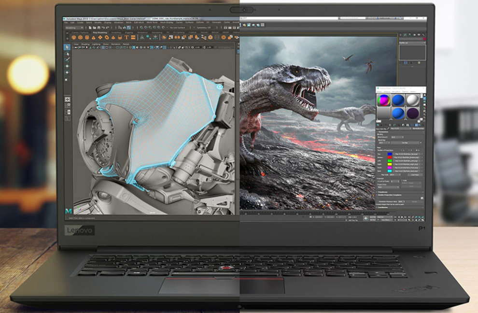Viewport: 478px width, 313px height.
Task: Open the Maya File menu
Action: (66, 23)
